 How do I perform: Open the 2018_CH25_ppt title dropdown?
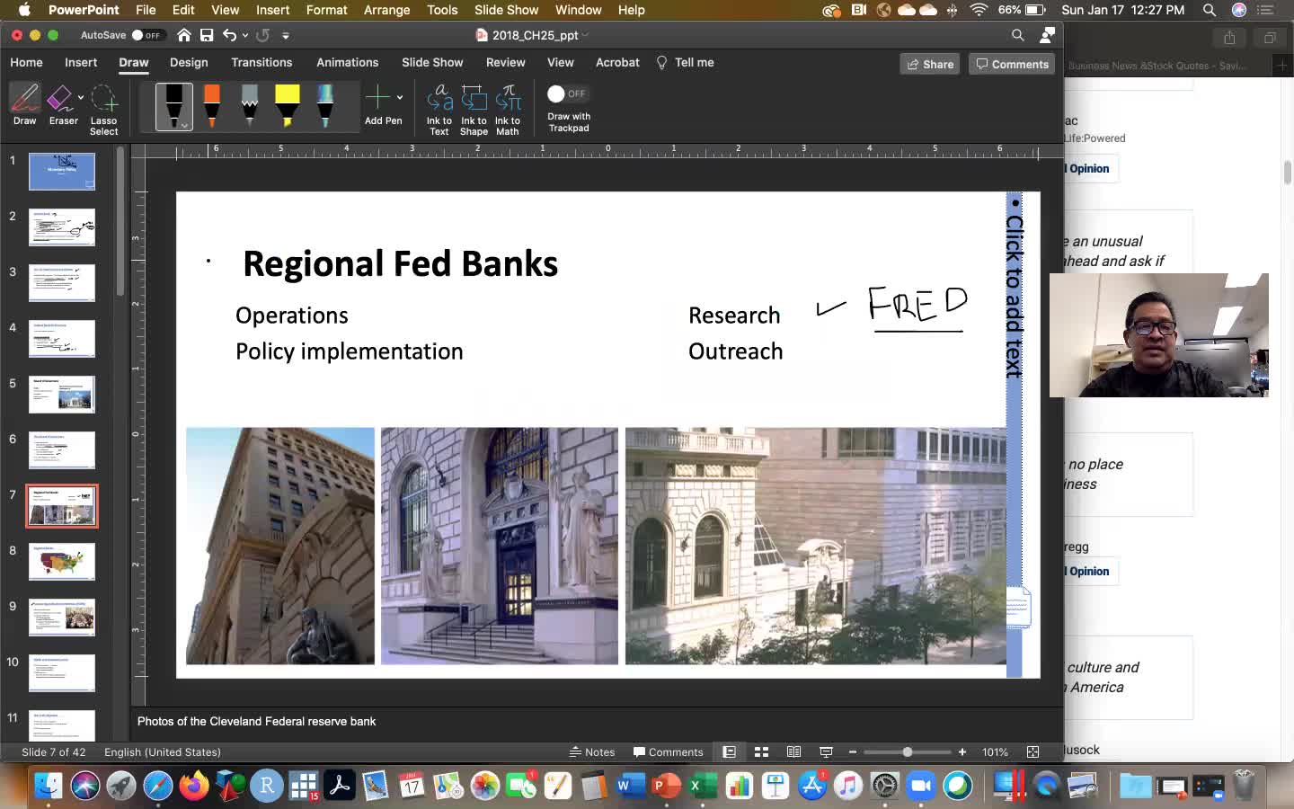pyautogui.click(x=586, y=35)
